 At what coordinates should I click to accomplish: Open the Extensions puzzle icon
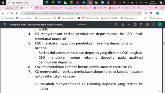tap(151, 13)
